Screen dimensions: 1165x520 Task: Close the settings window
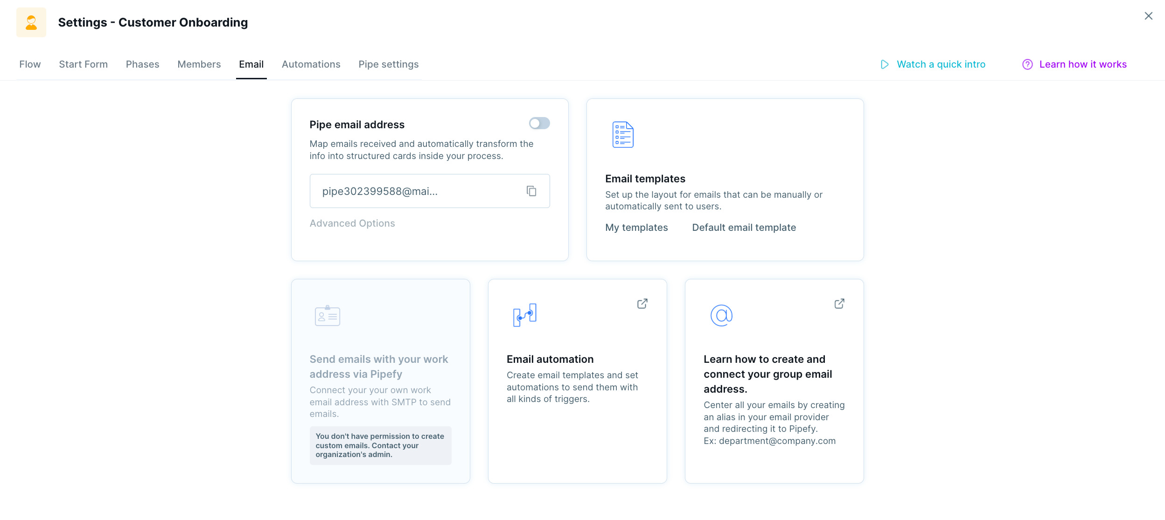[x=1148, y=16]
